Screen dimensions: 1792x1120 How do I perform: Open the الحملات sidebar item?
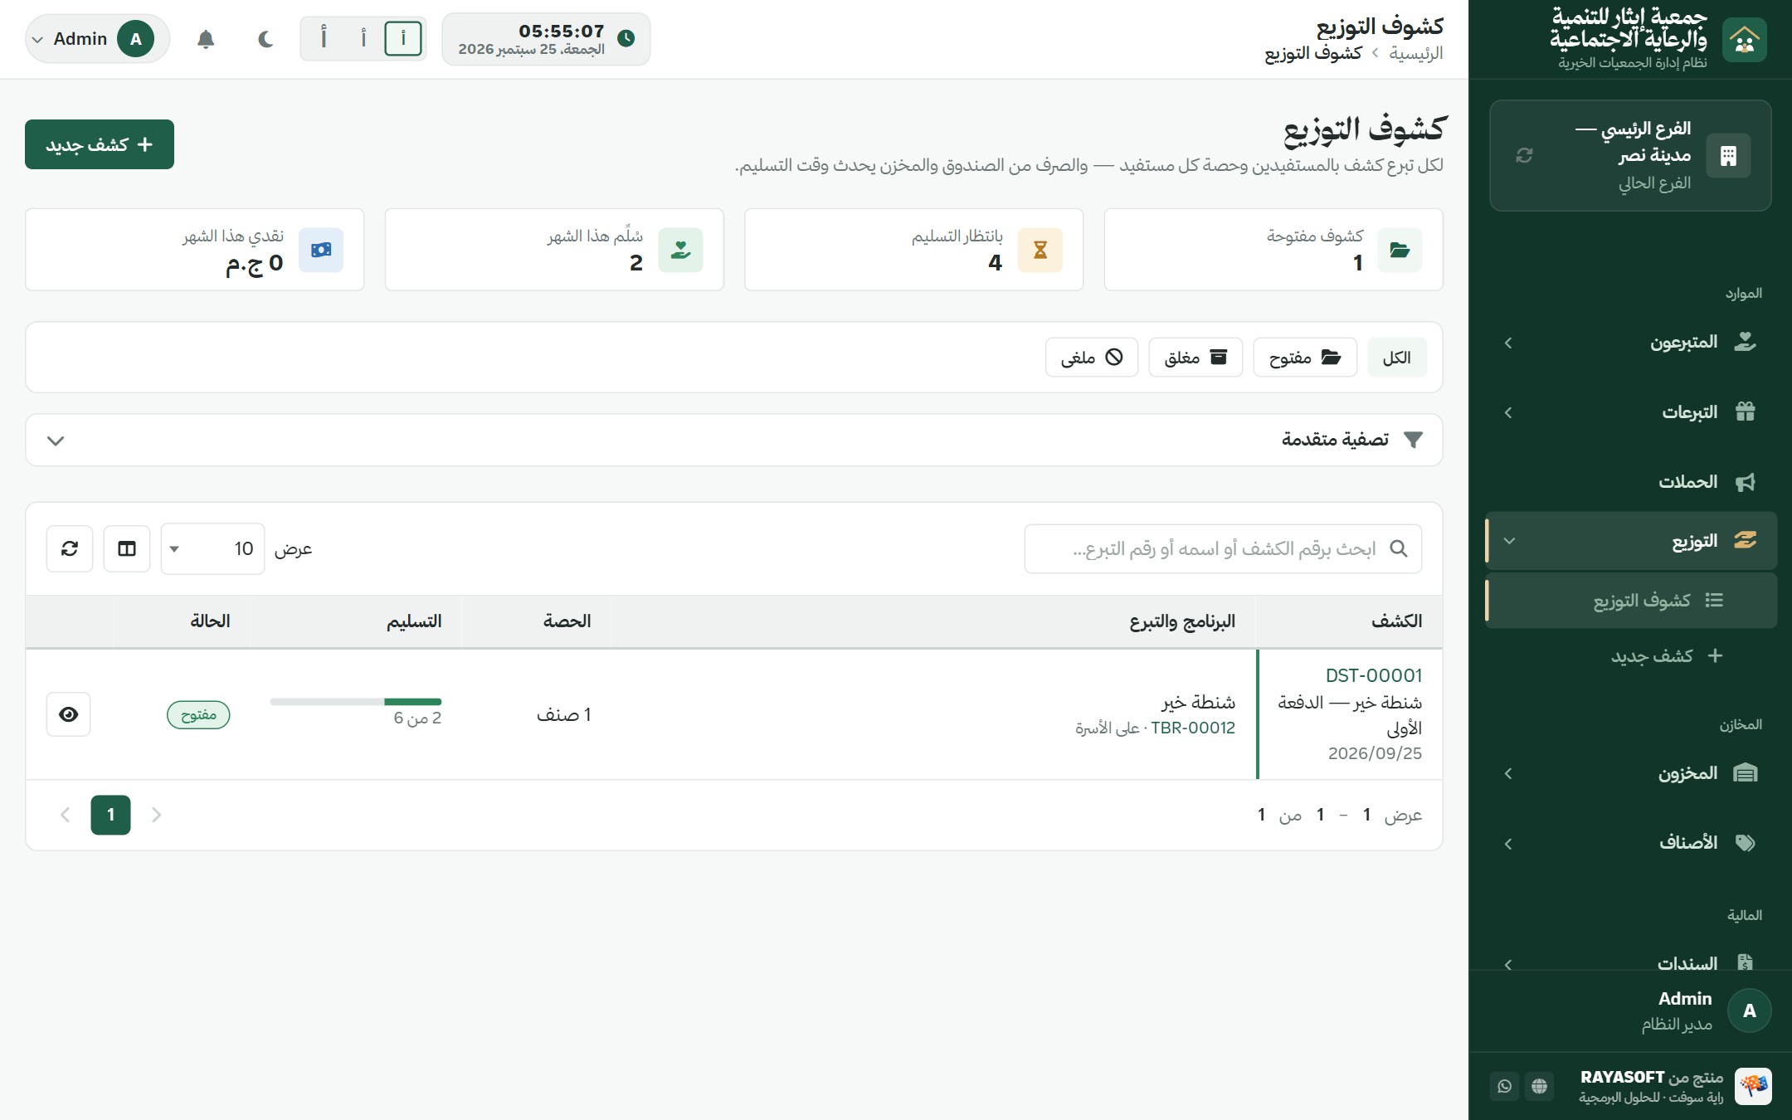[1631, 481]
